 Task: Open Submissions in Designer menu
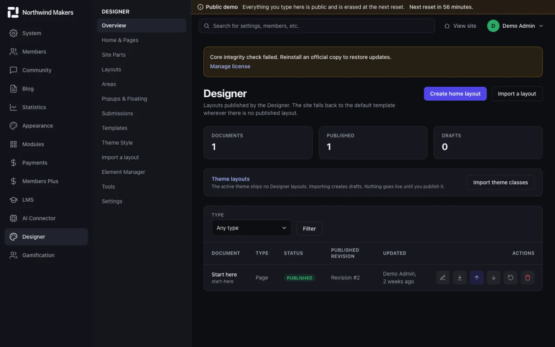(x=142, y=113)
